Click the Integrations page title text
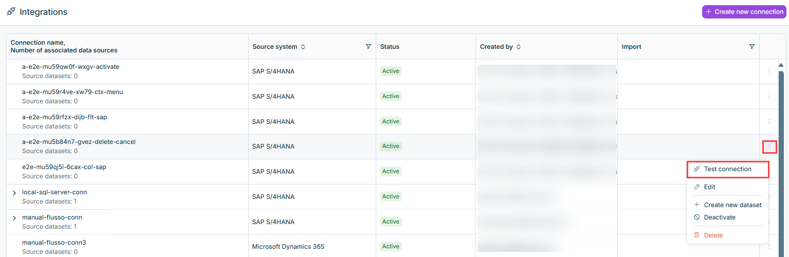This screenshot has height=257, width=789. click(43, 12)
